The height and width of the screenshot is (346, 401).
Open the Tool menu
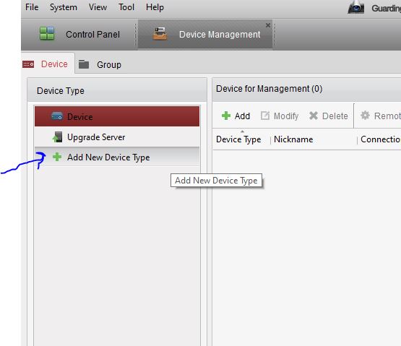click(126, 7)
